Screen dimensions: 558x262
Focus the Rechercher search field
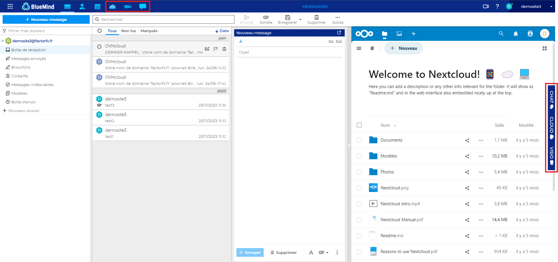[x=164, y=19]
